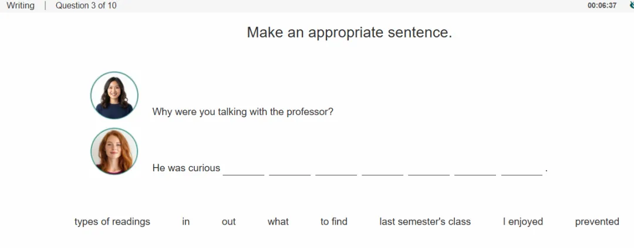The image size is (634, 248).
Task: Choose the 'out' word tile
Action: click(228, 222)
